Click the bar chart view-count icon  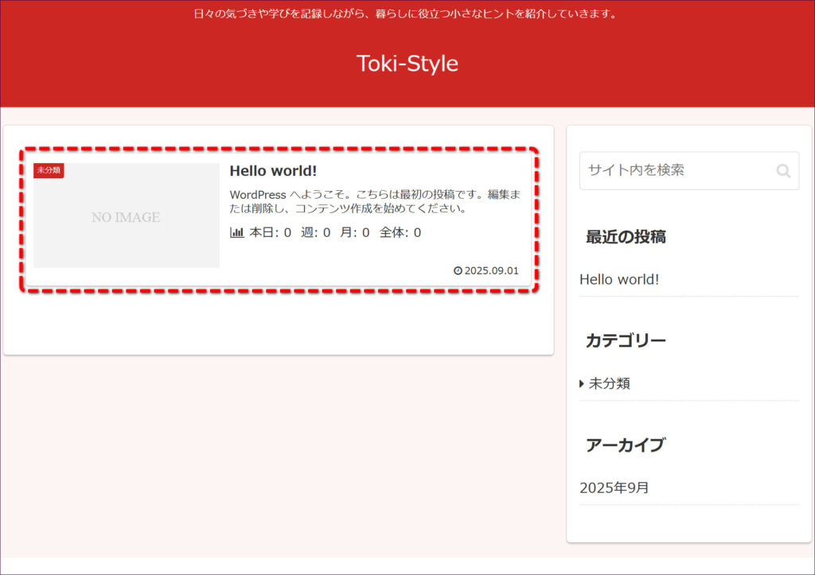[236, 233]
